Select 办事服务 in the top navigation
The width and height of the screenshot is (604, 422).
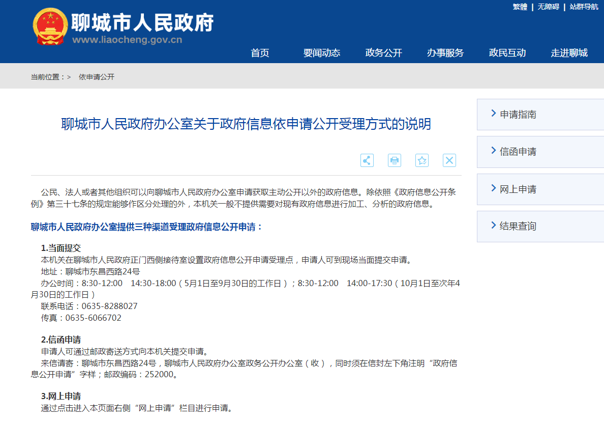pos(445,52)
